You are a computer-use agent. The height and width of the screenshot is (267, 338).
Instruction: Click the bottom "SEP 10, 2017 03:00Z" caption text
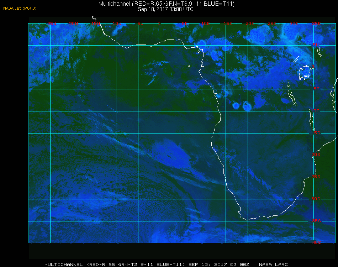(x=219, y=265)
